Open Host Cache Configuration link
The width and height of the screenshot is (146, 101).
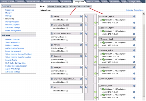[15, 63]
